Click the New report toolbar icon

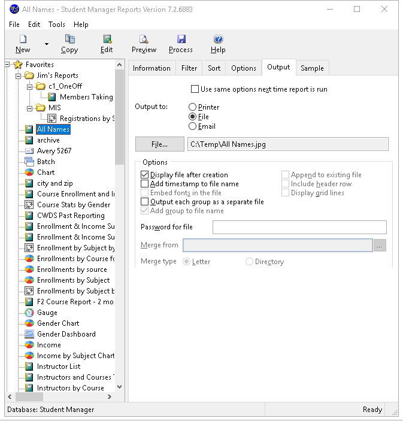click(x=23, y=39)
